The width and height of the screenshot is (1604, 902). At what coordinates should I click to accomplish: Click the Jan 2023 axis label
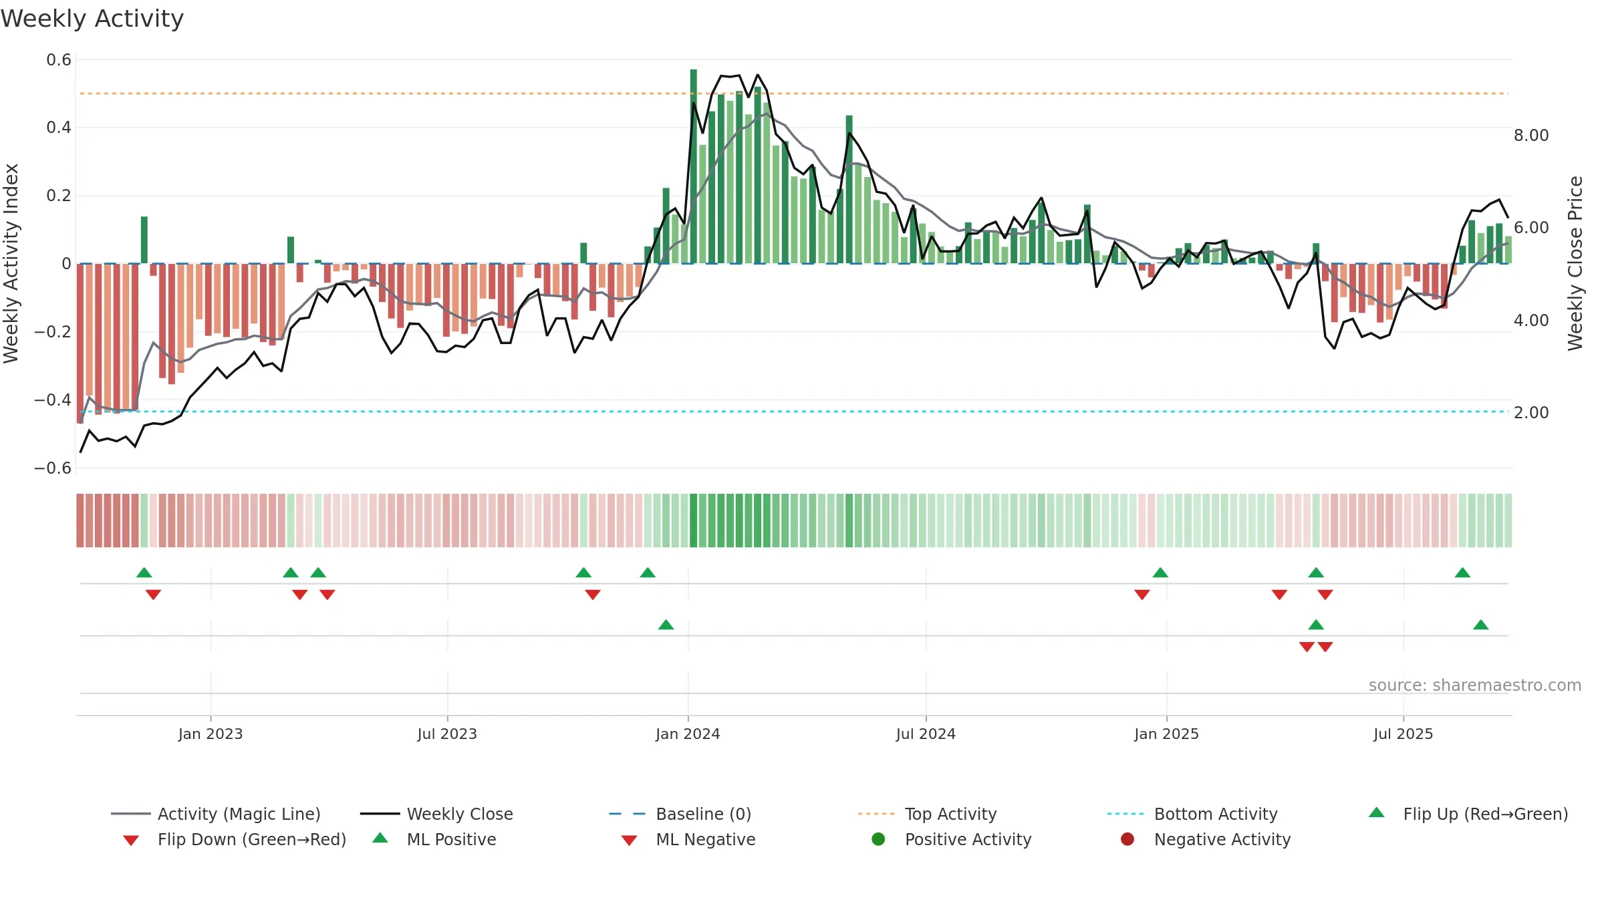click(211, 734)
